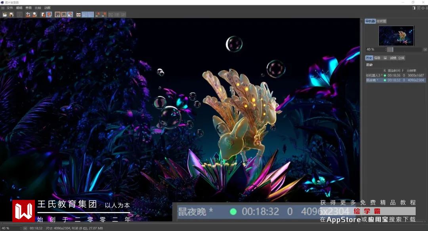Switch to the 立体 (Stereo) tab
The height and width of the screenshot is (231, 428).
pyautogui.click(x=401, y=58)
